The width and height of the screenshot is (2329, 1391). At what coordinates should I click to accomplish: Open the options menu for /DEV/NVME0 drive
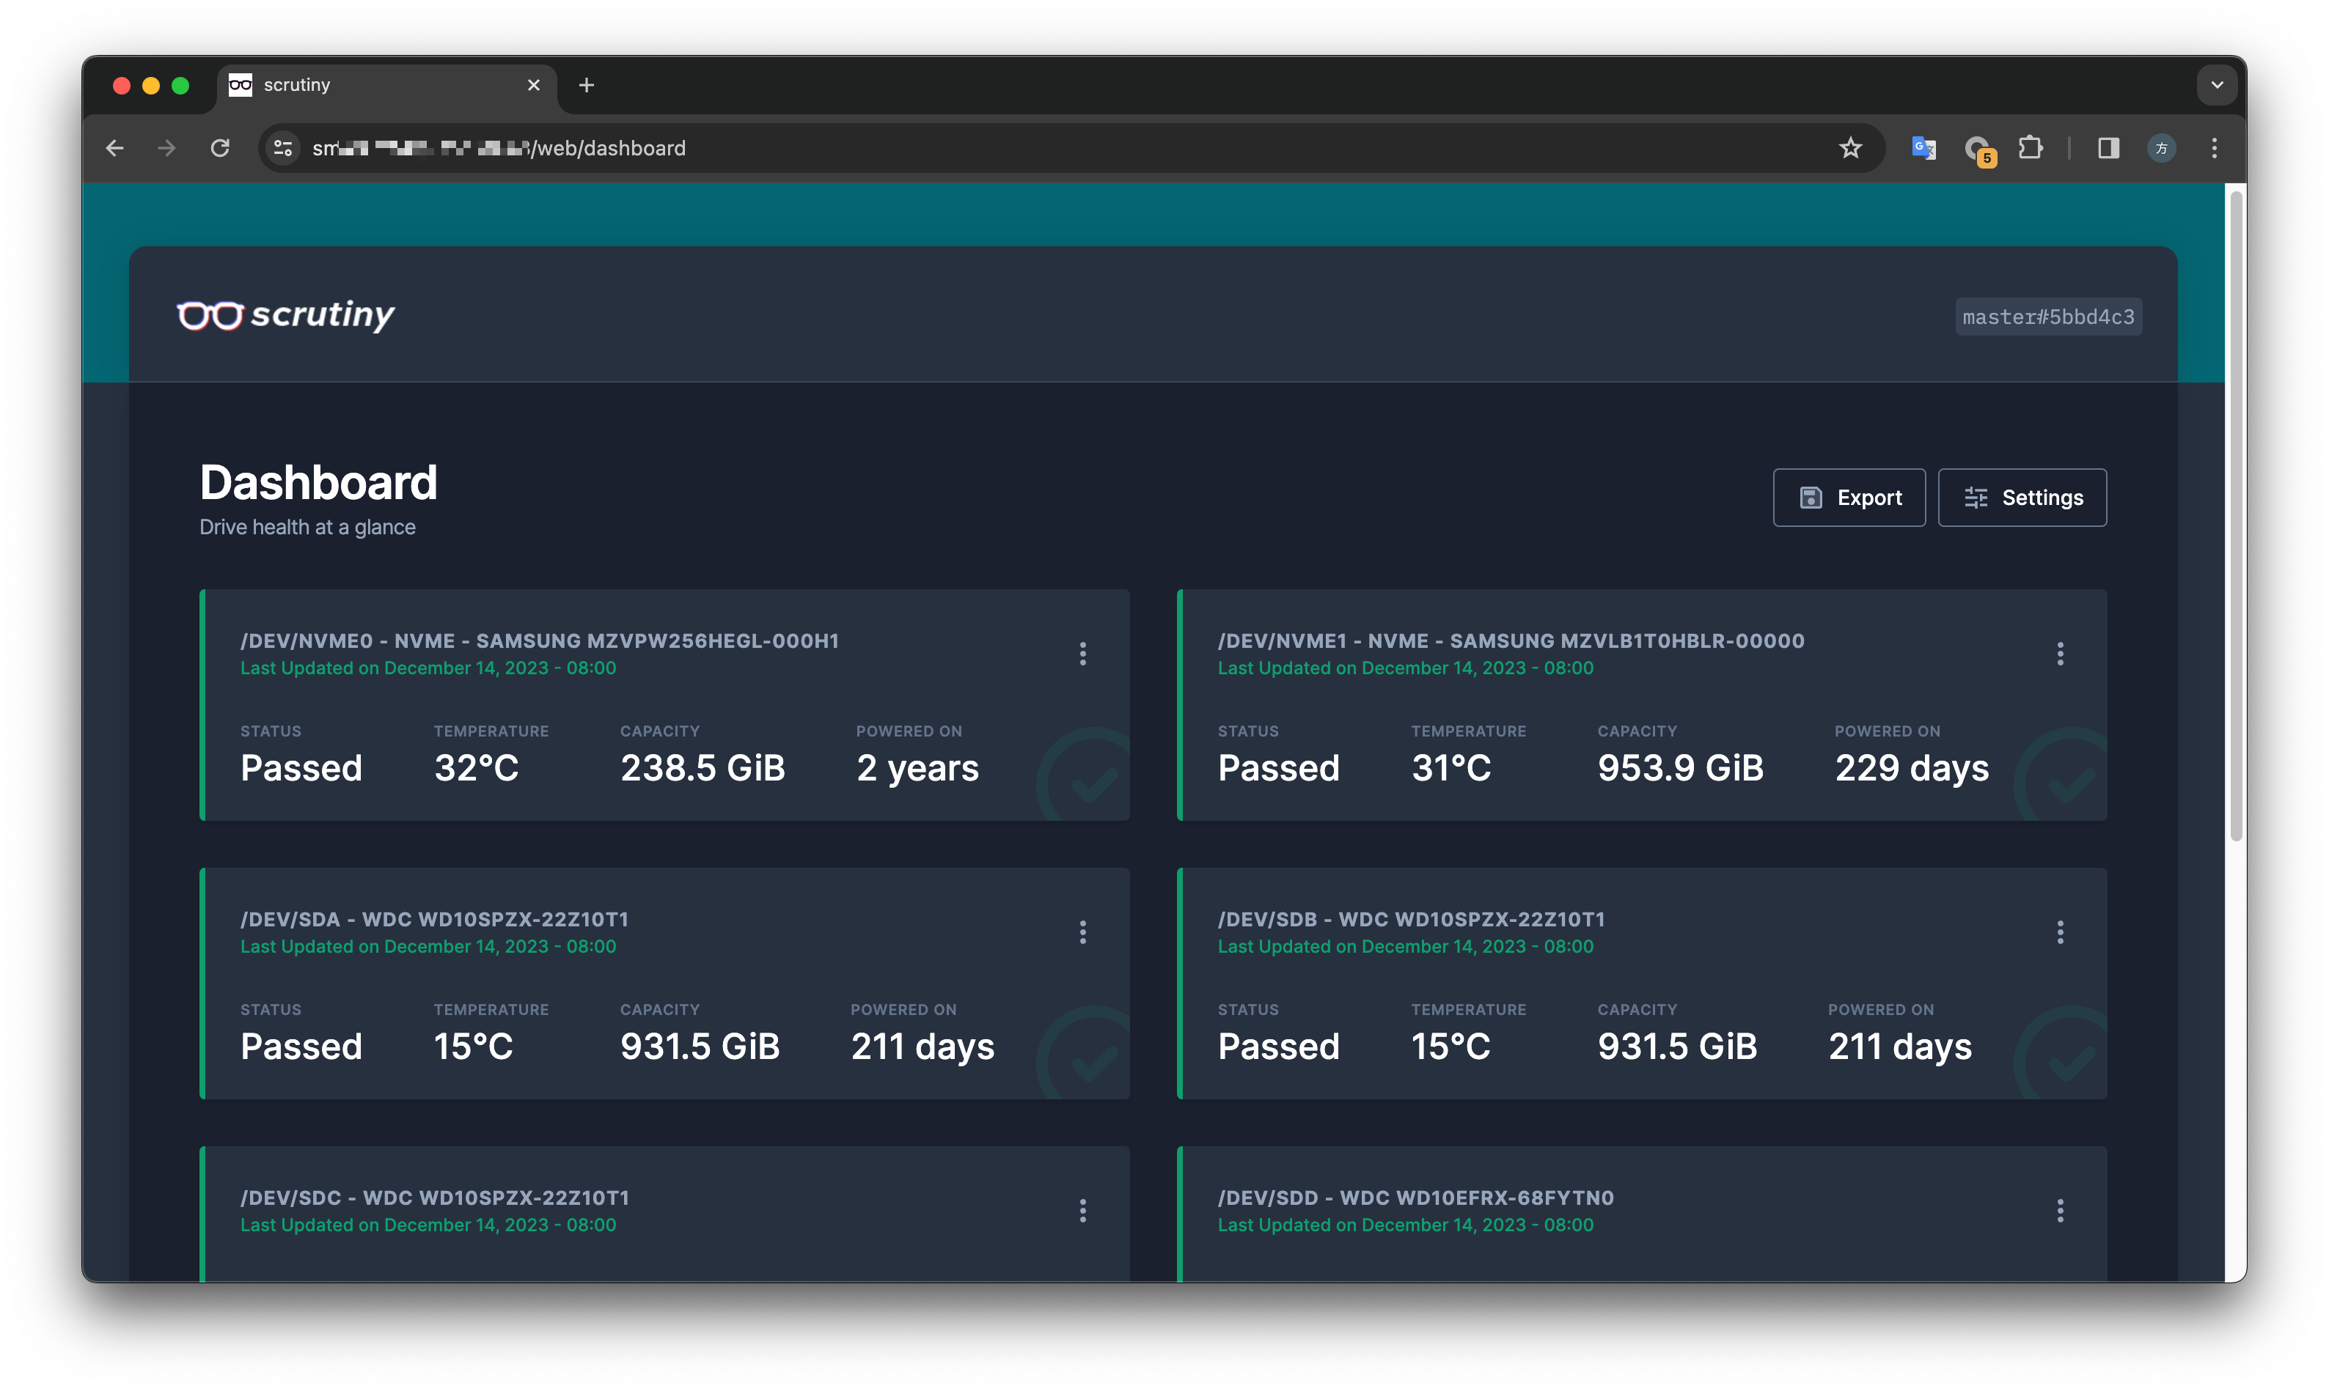point(1083,653)
